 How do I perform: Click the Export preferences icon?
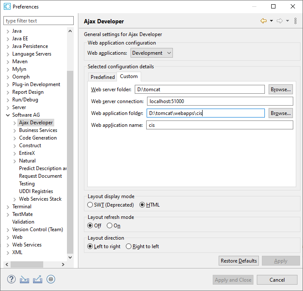[38, 279]
